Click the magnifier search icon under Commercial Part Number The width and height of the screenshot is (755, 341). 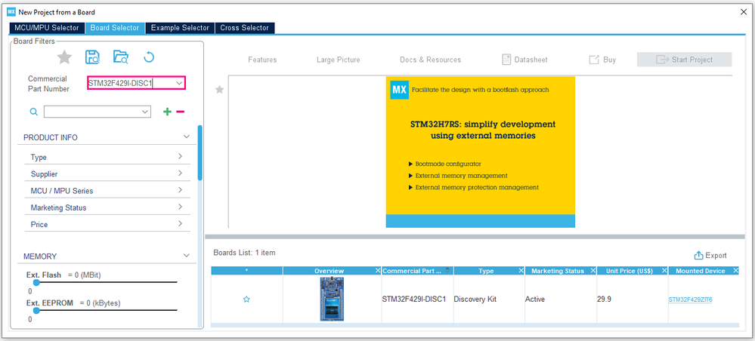(x=34, y=112)
